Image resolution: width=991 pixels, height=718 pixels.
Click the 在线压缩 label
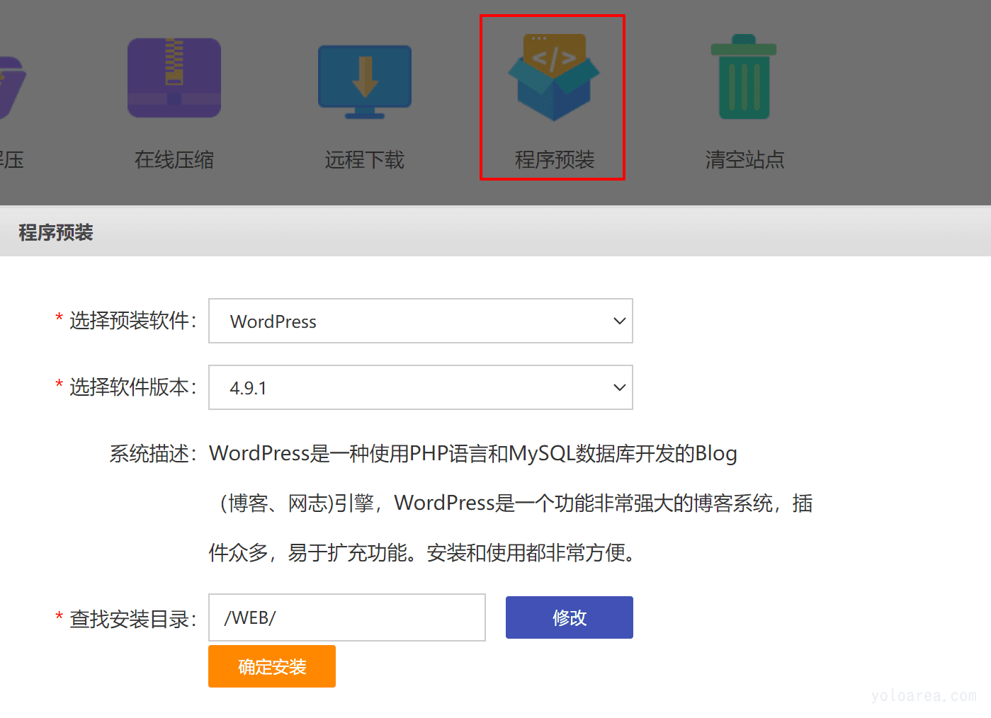174,160
